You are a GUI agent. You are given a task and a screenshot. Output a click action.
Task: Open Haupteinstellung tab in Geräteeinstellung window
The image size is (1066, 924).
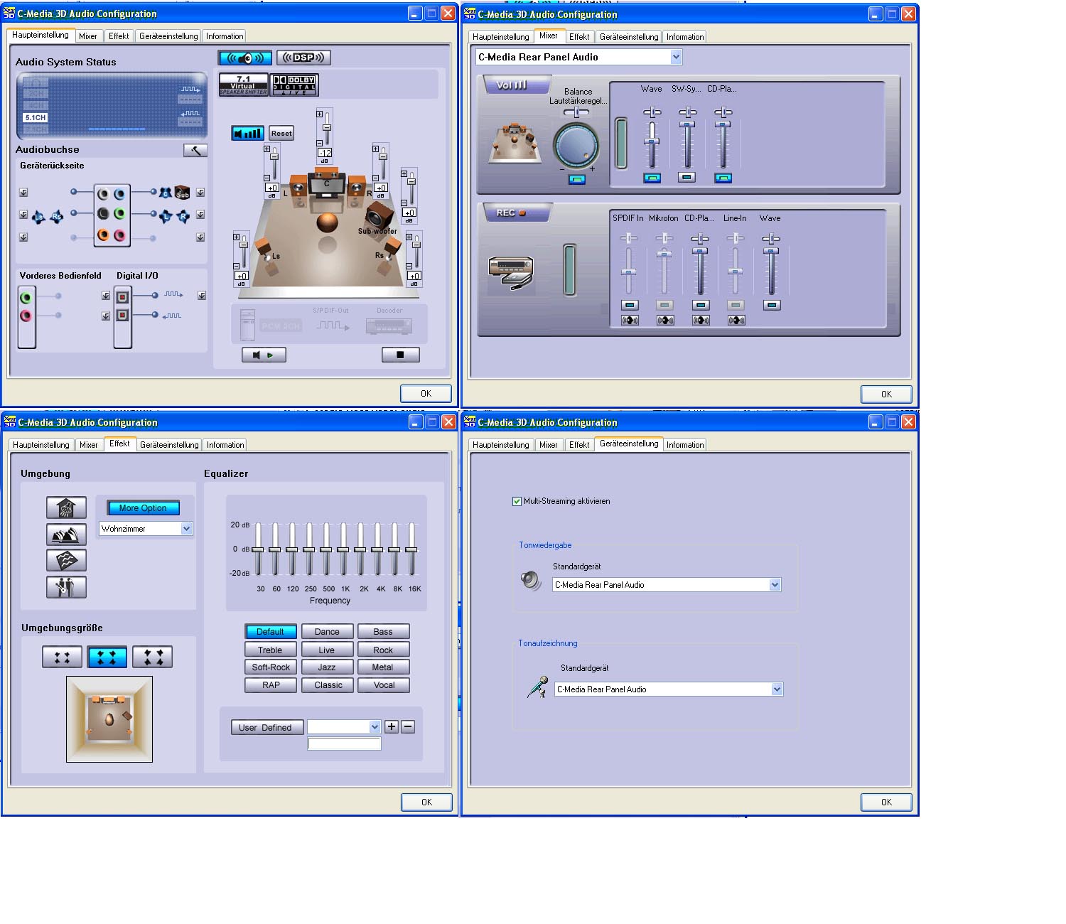[x=501, y=445]
